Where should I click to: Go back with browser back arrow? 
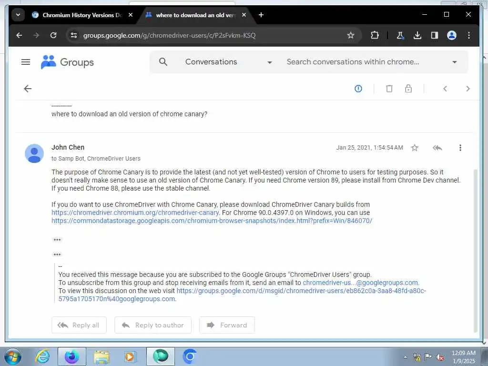19,35
